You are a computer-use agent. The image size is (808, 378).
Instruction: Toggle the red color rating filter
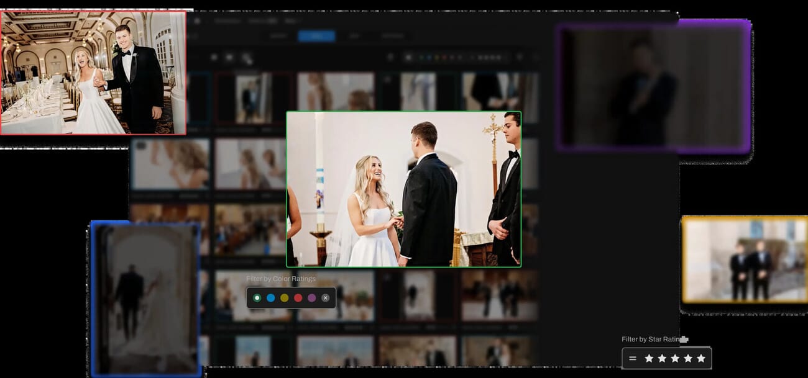[298, 297]
